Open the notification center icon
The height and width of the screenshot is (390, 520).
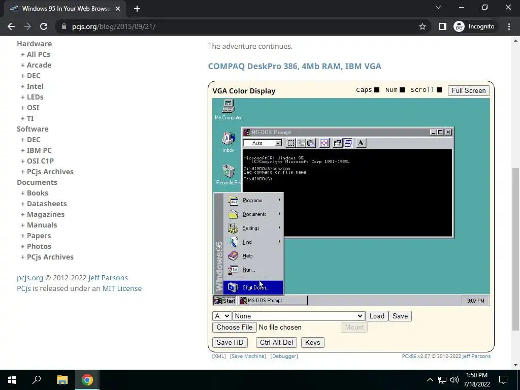503,380
